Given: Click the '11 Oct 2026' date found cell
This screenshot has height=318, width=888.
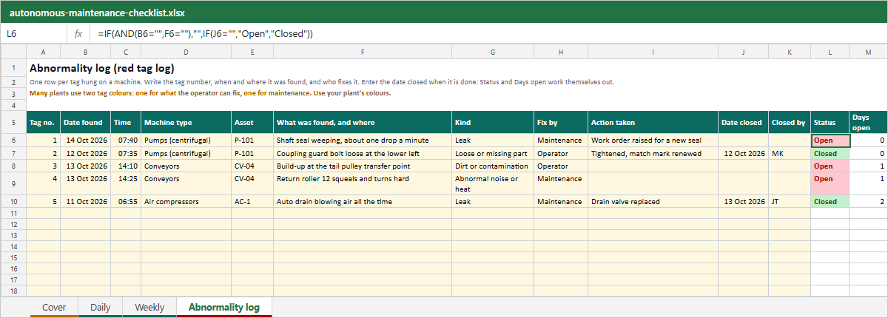Looking at the screenshot, I should point(85,201).
